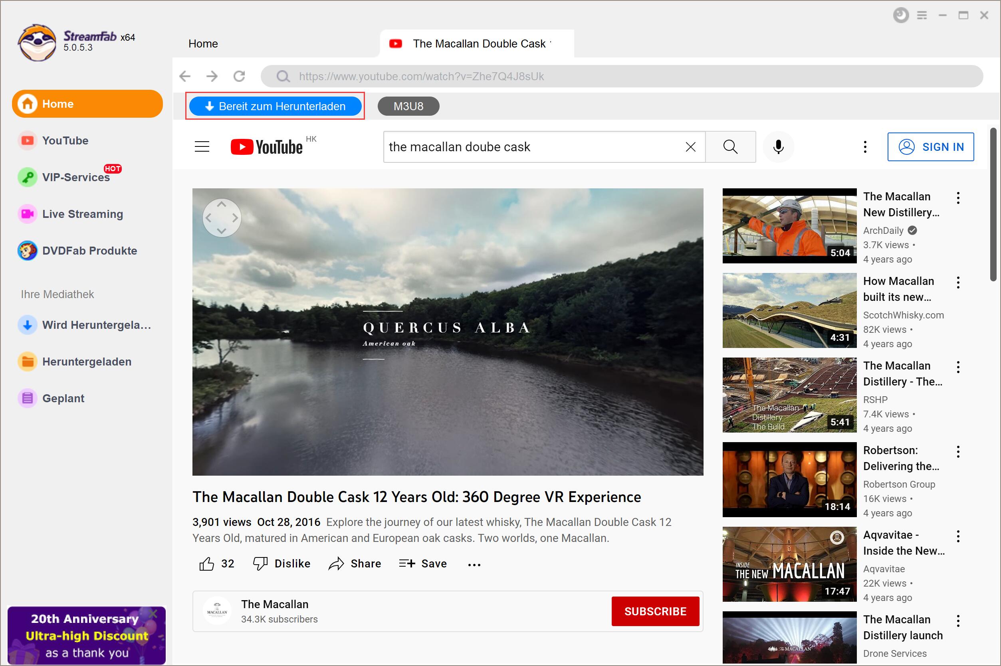Select The Macallan Double Cask tab
Viewport: 1001px width, 666px height.
[477, 44]
